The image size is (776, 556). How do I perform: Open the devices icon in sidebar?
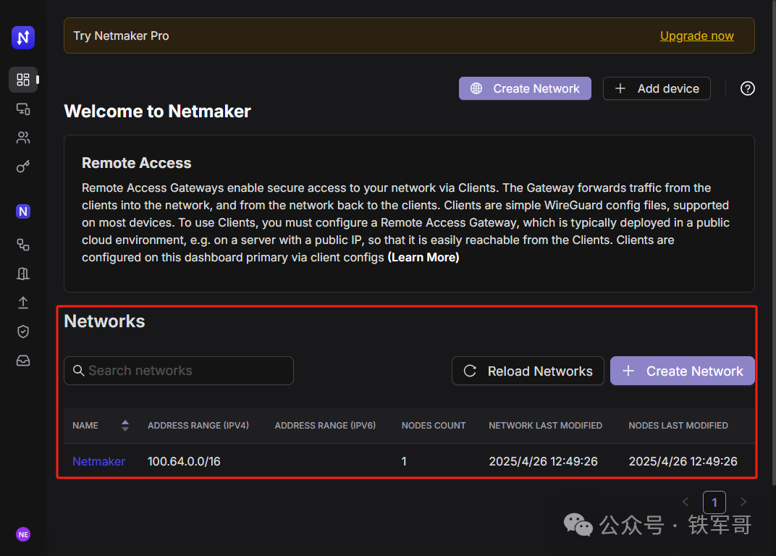coord(23,109)
